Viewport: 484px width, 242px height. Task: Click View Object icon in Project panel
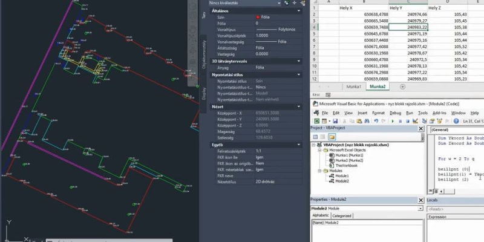pos(323,137)
